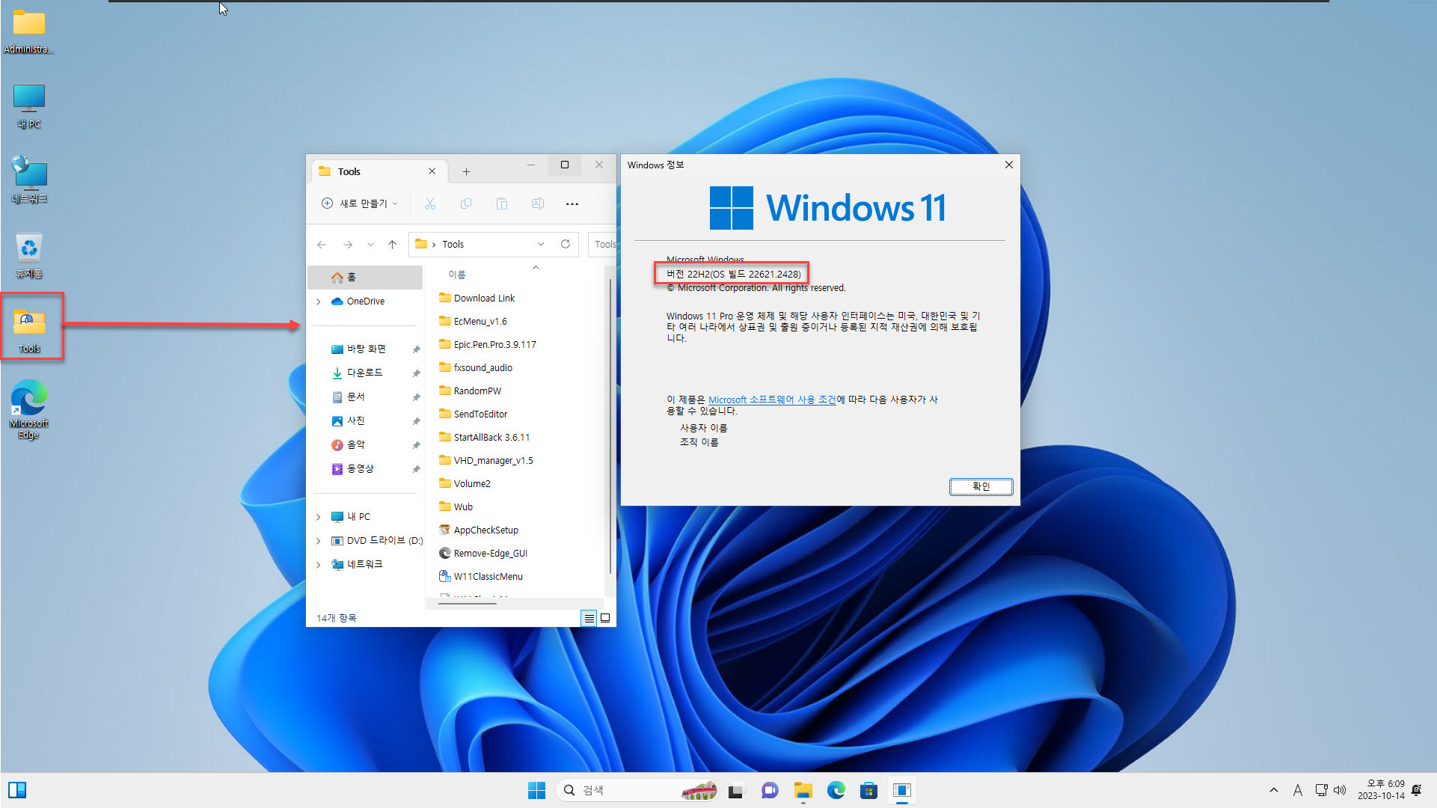Expand 내 PC in navigation pane
This screenshot has width=1437, height=808.
(x=318, y=517)
